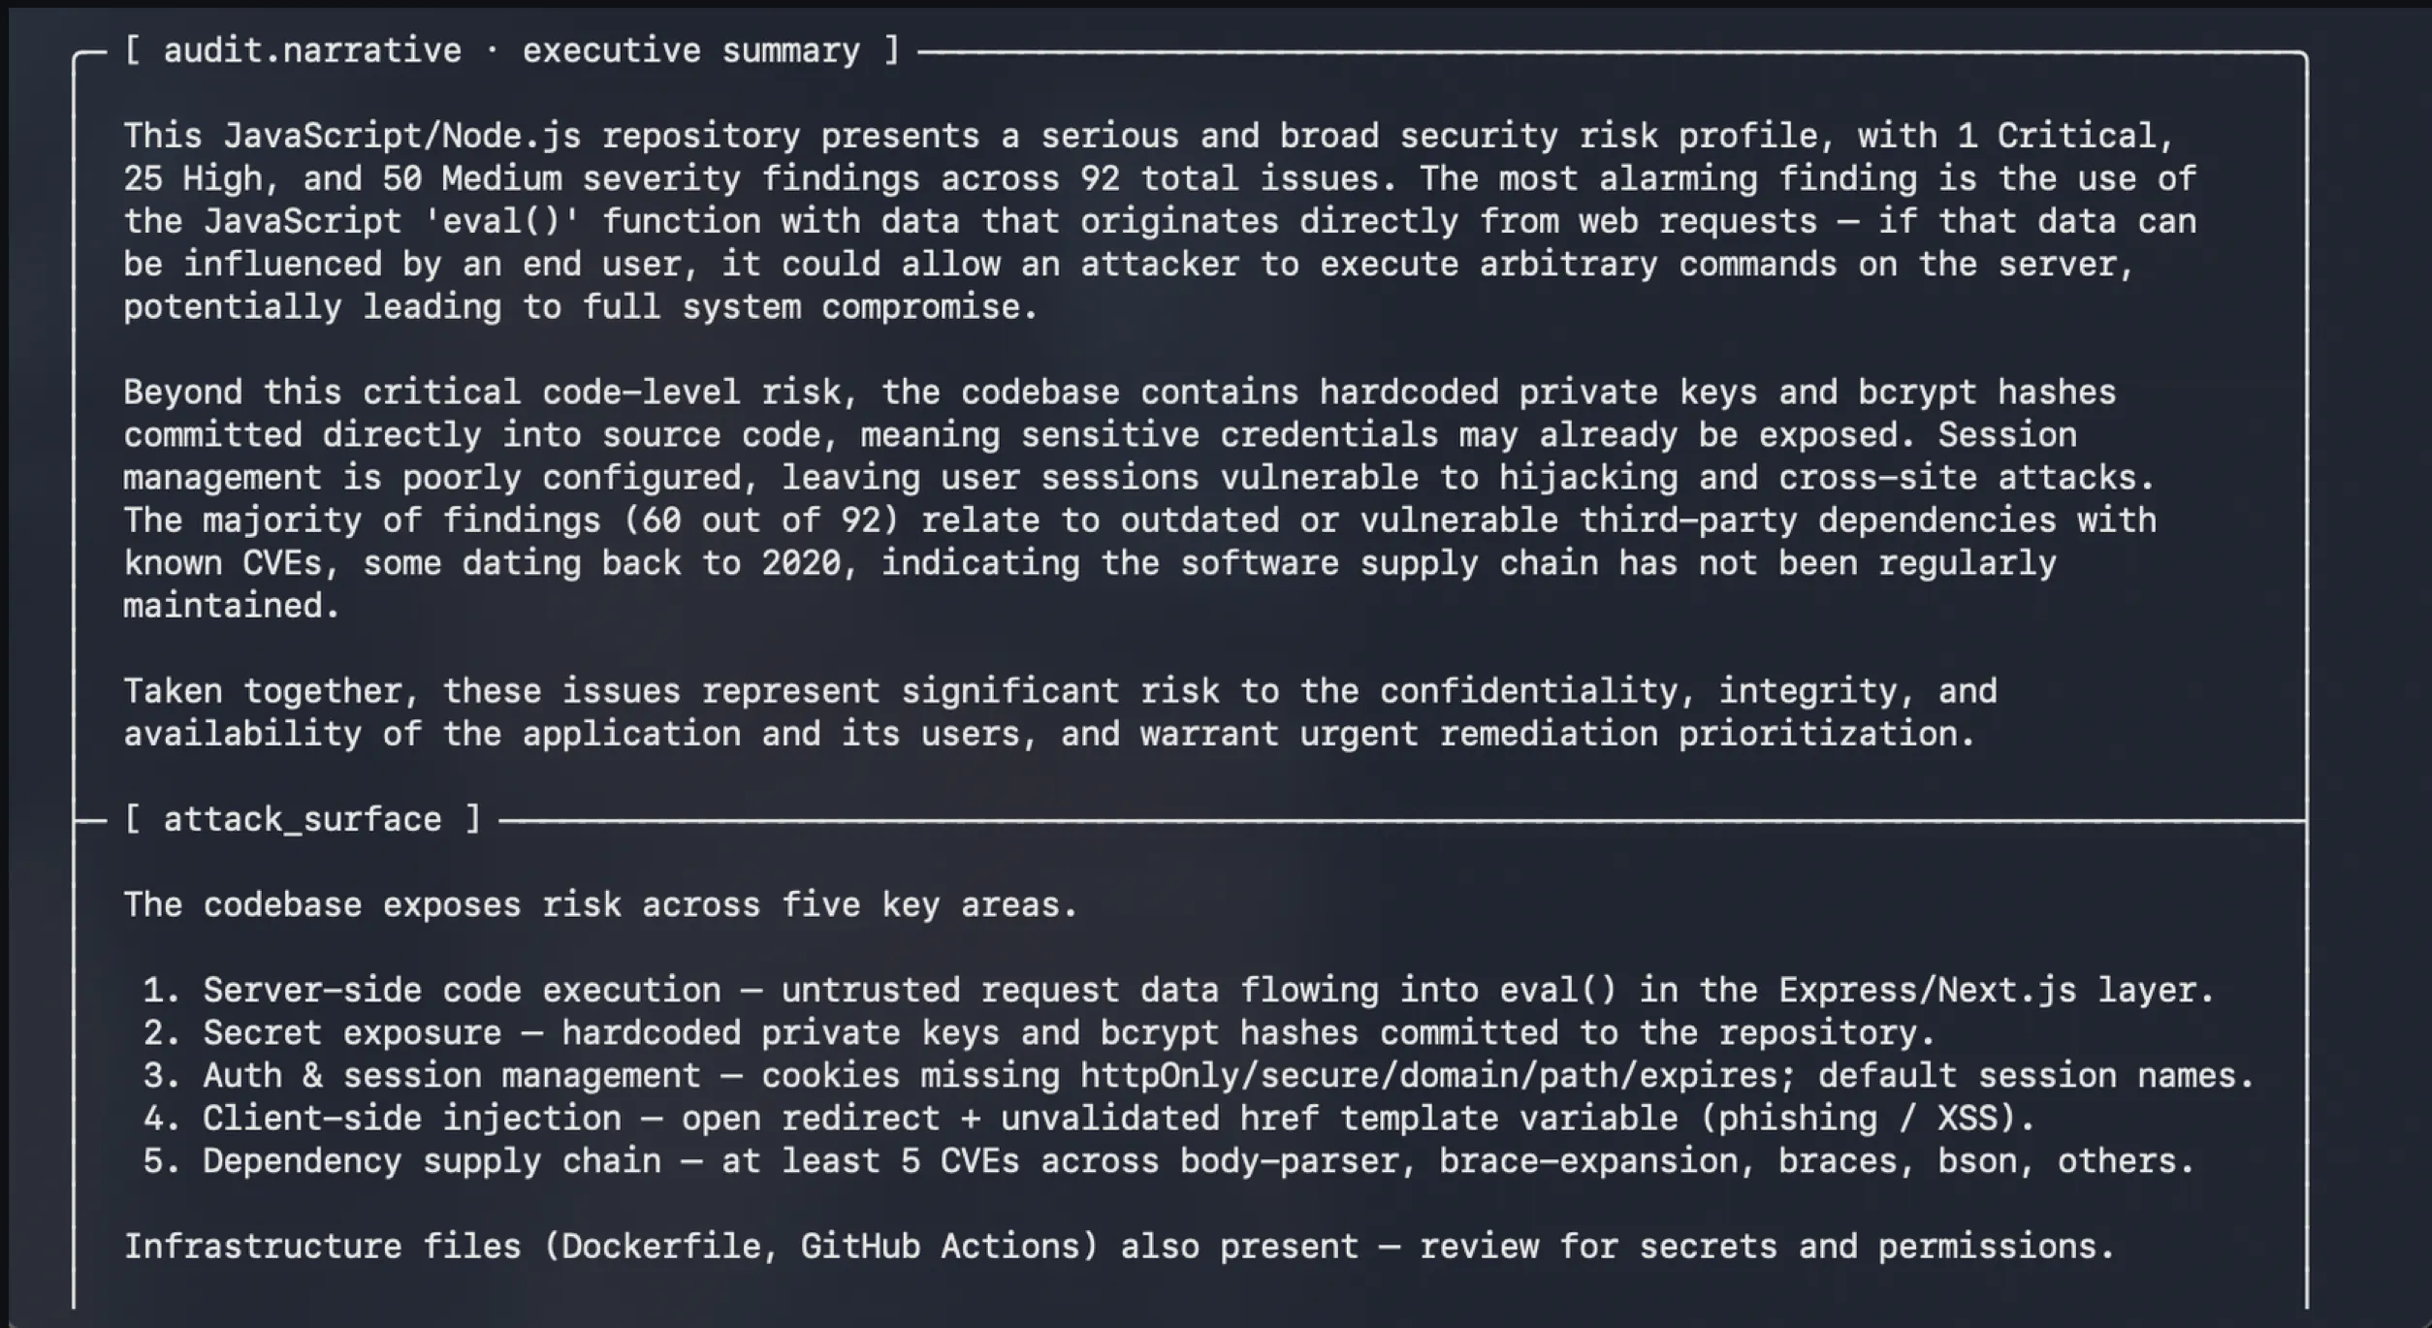Select list item 5 about dependency supply chain
The image size is (2432, 1328).
tap(1168, 1160)
